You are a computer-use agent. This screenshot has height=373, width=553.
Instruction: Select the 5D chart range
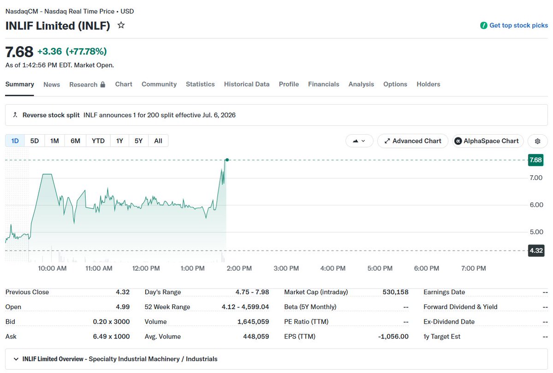point(35,141)
